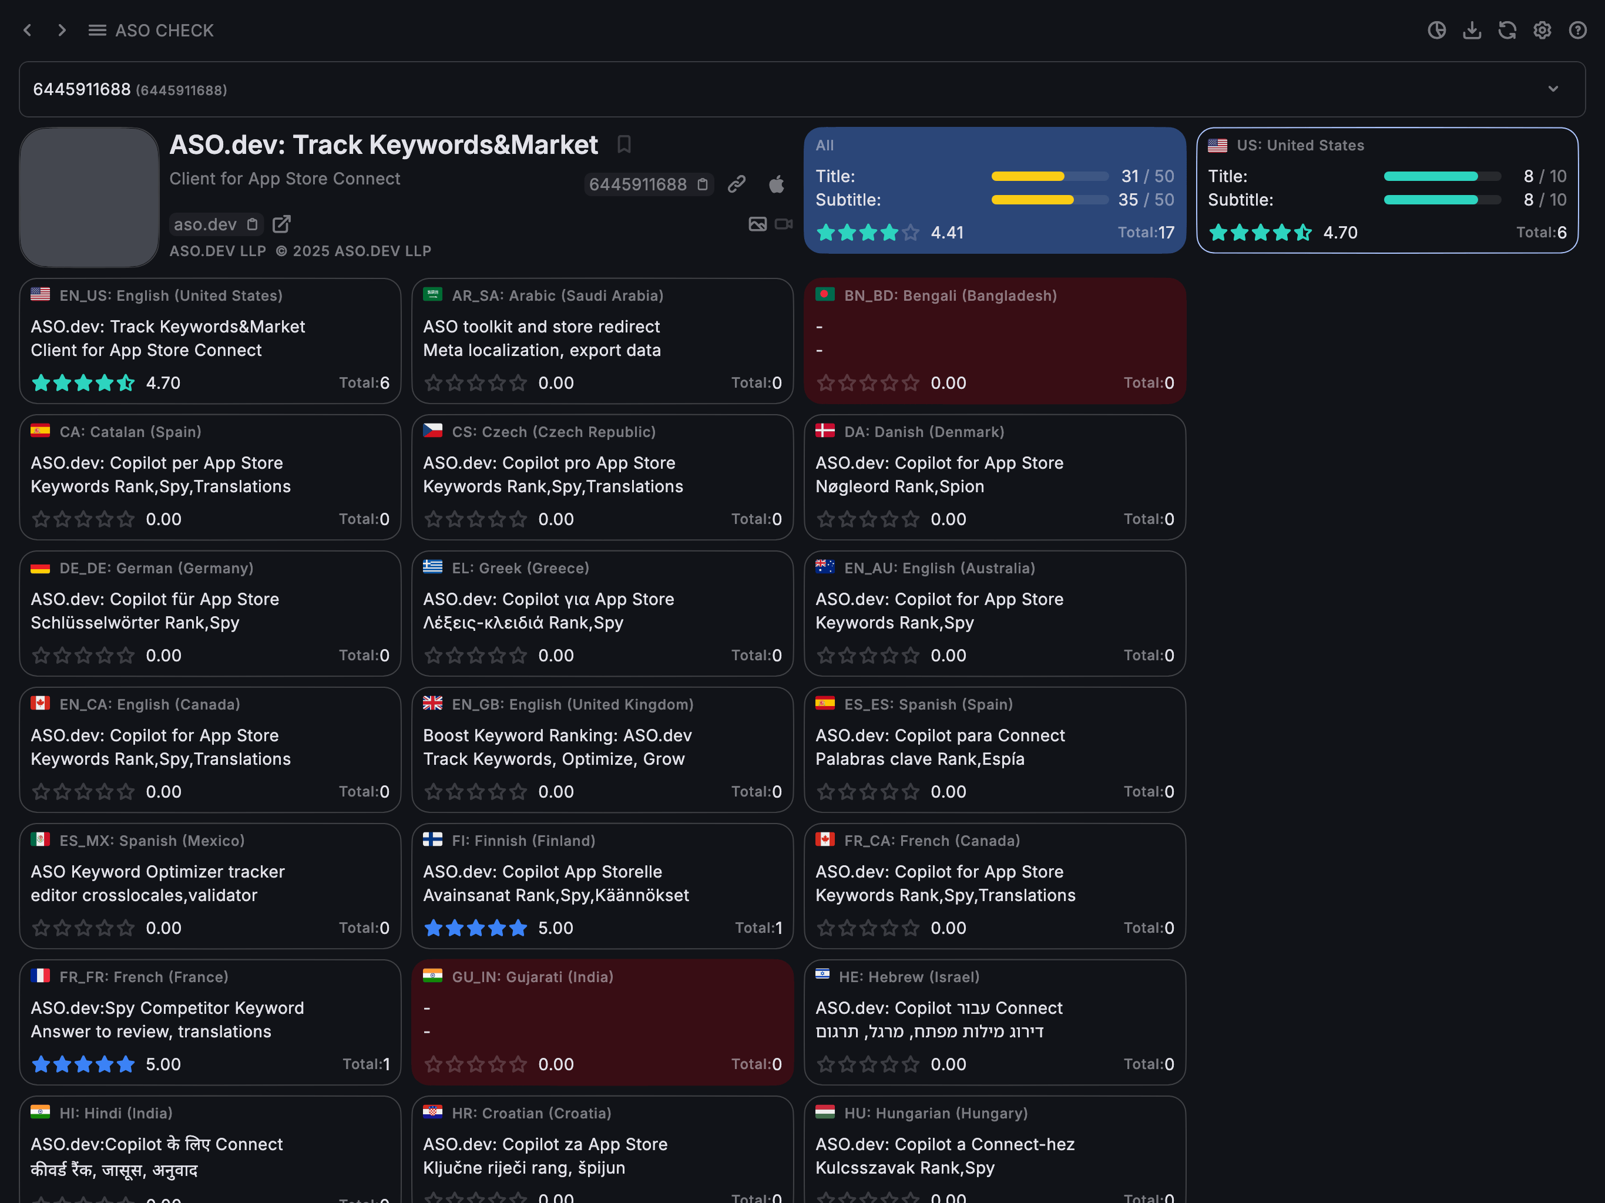Click the Title progress bar in All card

pyautogui.click(x=1050, y=176)
